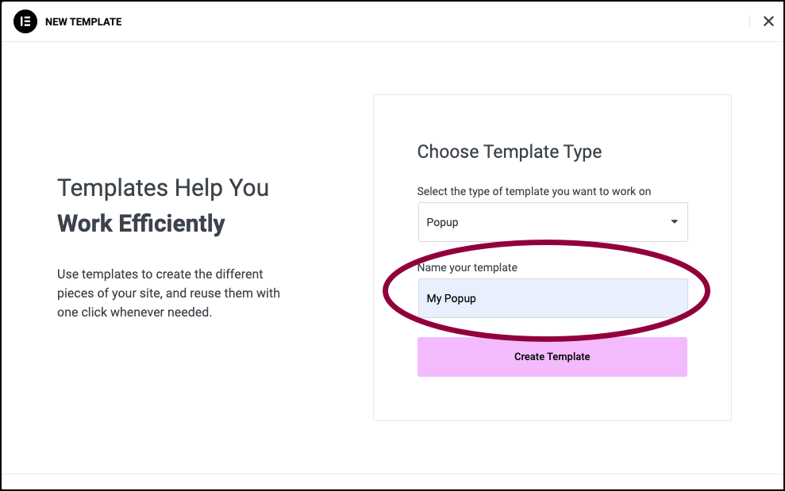
Task: Click the 'Name your template' label
Action: [467, 267]
